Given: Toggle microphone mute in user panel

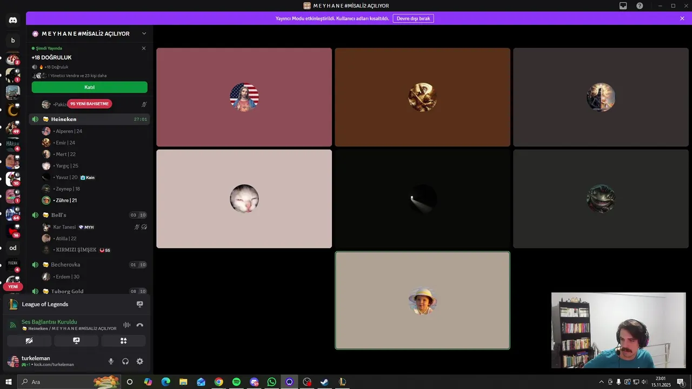Looking at the screenshot, I should (x=111, y=361).
